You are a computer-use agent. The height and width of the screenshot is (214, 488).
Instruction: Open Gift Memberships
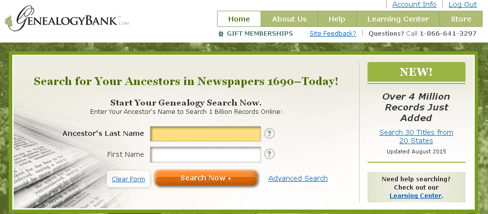[x=260, y=34]
